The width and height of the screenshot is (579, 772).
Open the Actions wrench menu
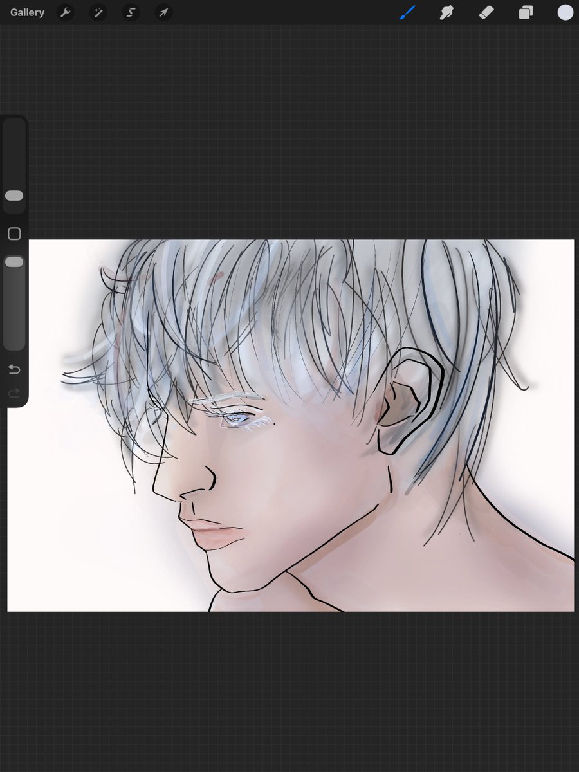(x=66, y=12)
